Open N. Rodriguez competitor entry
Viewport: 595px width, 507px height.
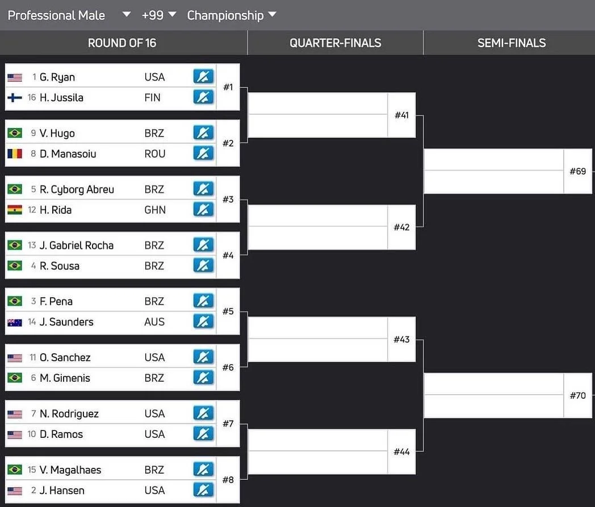click(x=69, y=413)
